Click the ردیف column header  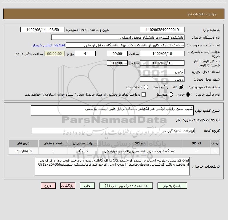(x=215, y=143)
